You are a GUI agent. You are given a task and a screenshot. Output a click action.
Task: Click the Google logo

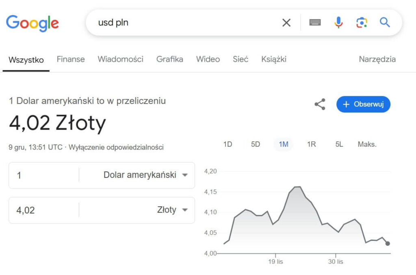[32, 22]
